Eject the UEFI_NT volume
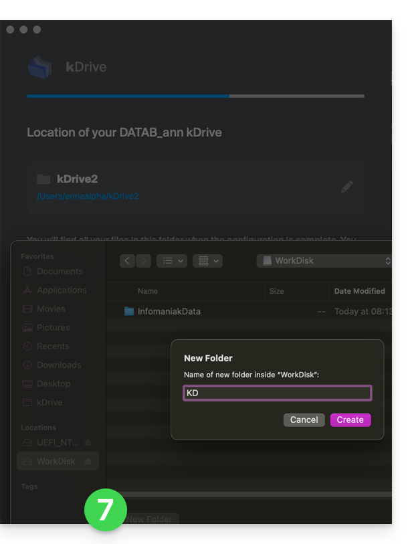The image size is (412, 544). 88,443
